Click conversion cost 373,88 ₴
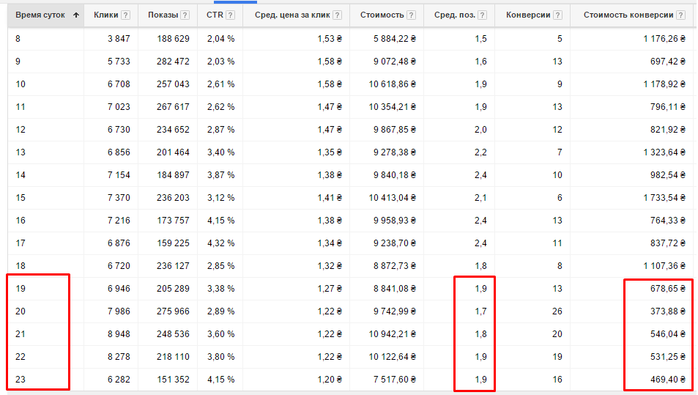Screen dimensions: 698x395 point(668,311)
